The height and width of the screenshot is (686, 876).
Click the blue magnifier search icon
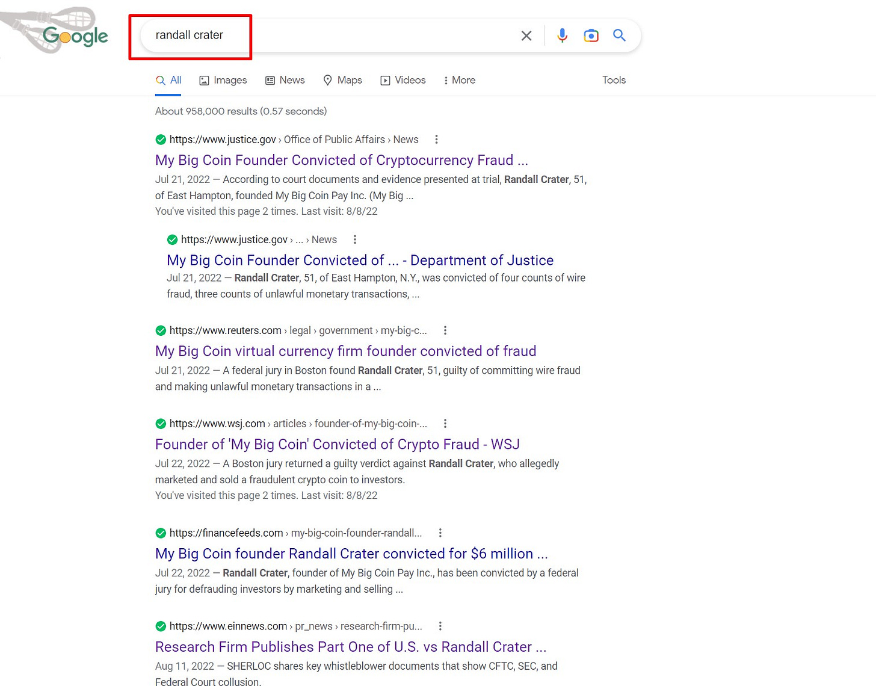[x=619, y=36]
